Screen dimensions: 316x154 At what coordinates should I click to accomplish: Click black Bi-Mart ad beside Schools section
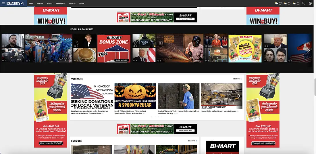222,148
